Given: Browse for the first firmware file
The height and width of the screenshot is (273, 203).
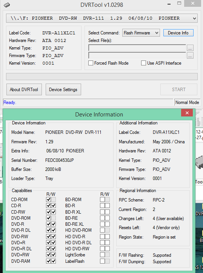Looking at the screenshot, I should [190, 48].
